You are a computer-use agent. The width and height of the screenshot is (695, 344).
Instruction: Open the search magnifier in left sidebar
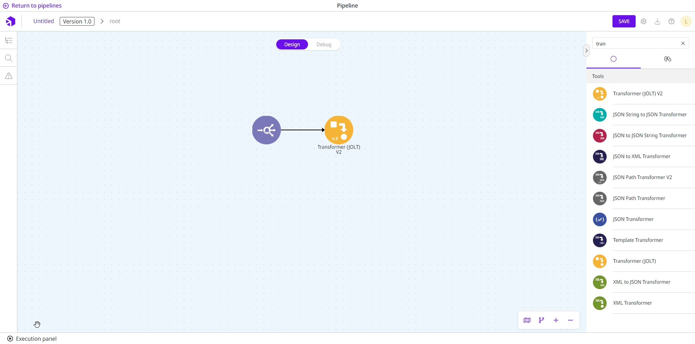pyautogui.click(x=9, y=58)
